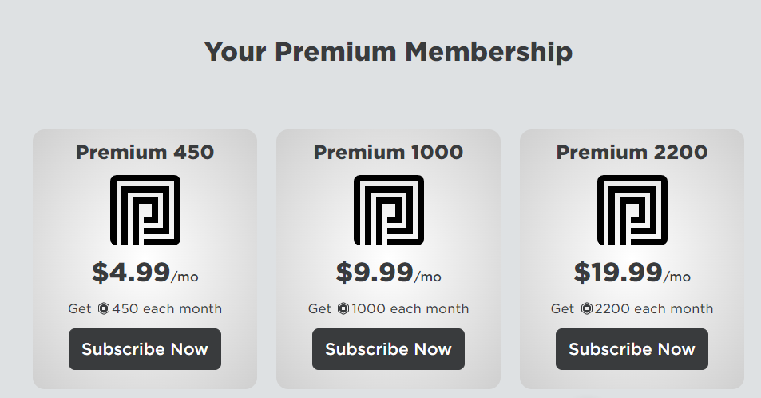Hit Subscribe Now for Premium 2200
761x398 pixels.
tap(632, 349)
